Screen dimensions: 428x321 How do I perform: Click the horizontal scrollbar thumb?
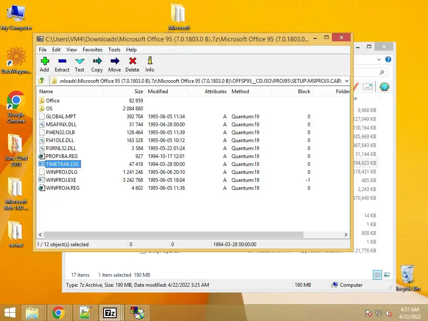point(173,234)
